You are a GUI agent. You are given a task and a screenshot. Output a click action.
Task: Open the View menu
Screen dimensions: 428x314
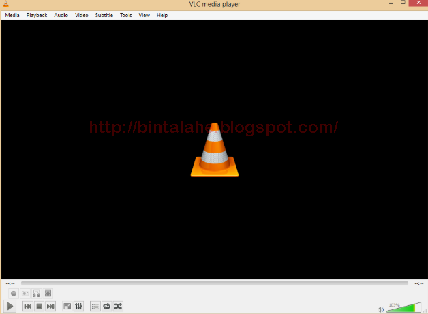144,15
